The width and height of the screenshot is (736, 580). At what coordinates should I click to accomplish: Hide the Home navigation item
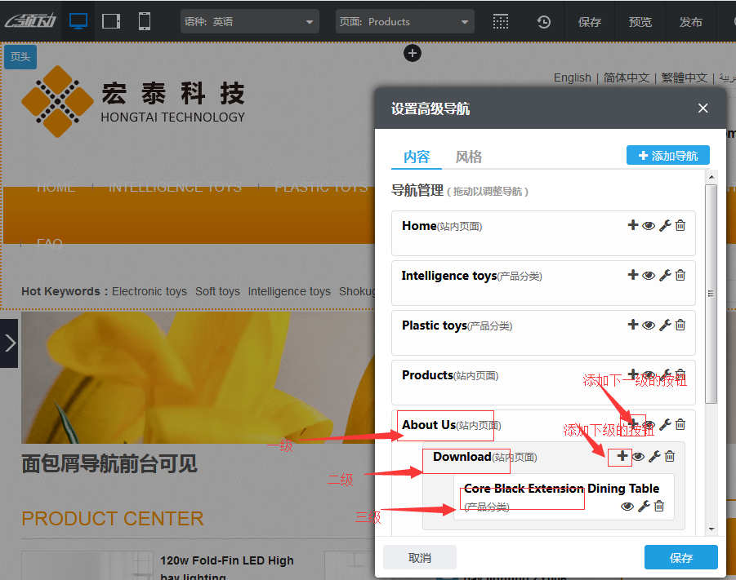pos(649,226)
